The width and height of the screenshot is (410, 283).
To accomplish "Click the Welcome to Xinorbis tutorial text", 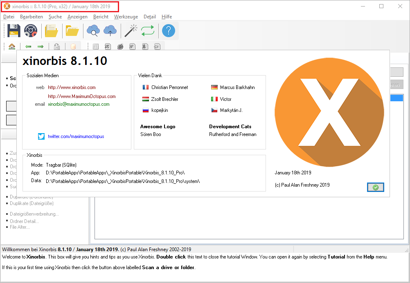I will pyautogui.click(x=194, y=257).
